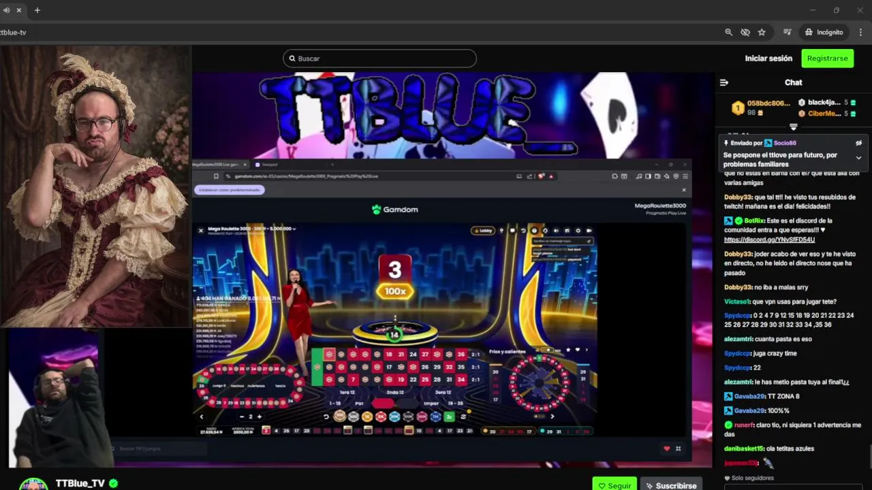
Task: Undo last bet with the undo arrow icon
Action: 326,416
